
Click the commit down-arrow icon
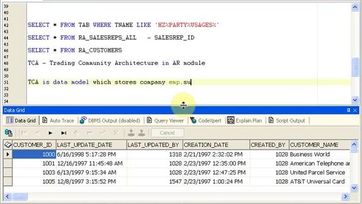tap(131, 133)
